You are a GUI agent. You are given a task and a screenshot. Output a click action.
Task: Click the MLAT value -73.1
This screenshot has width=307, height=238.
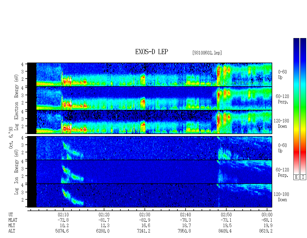click(226, 220)
